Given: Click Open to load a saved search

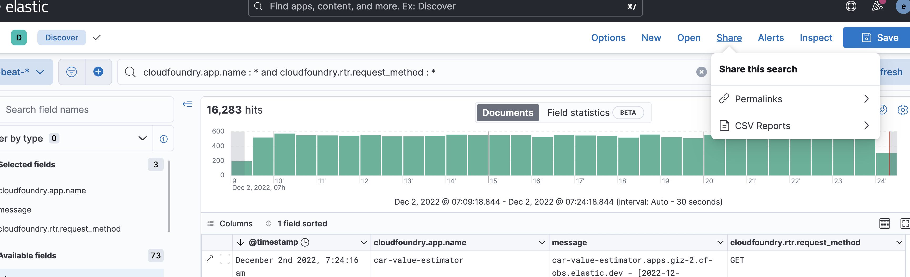Looking at the screenshot, I should point(688,38).
